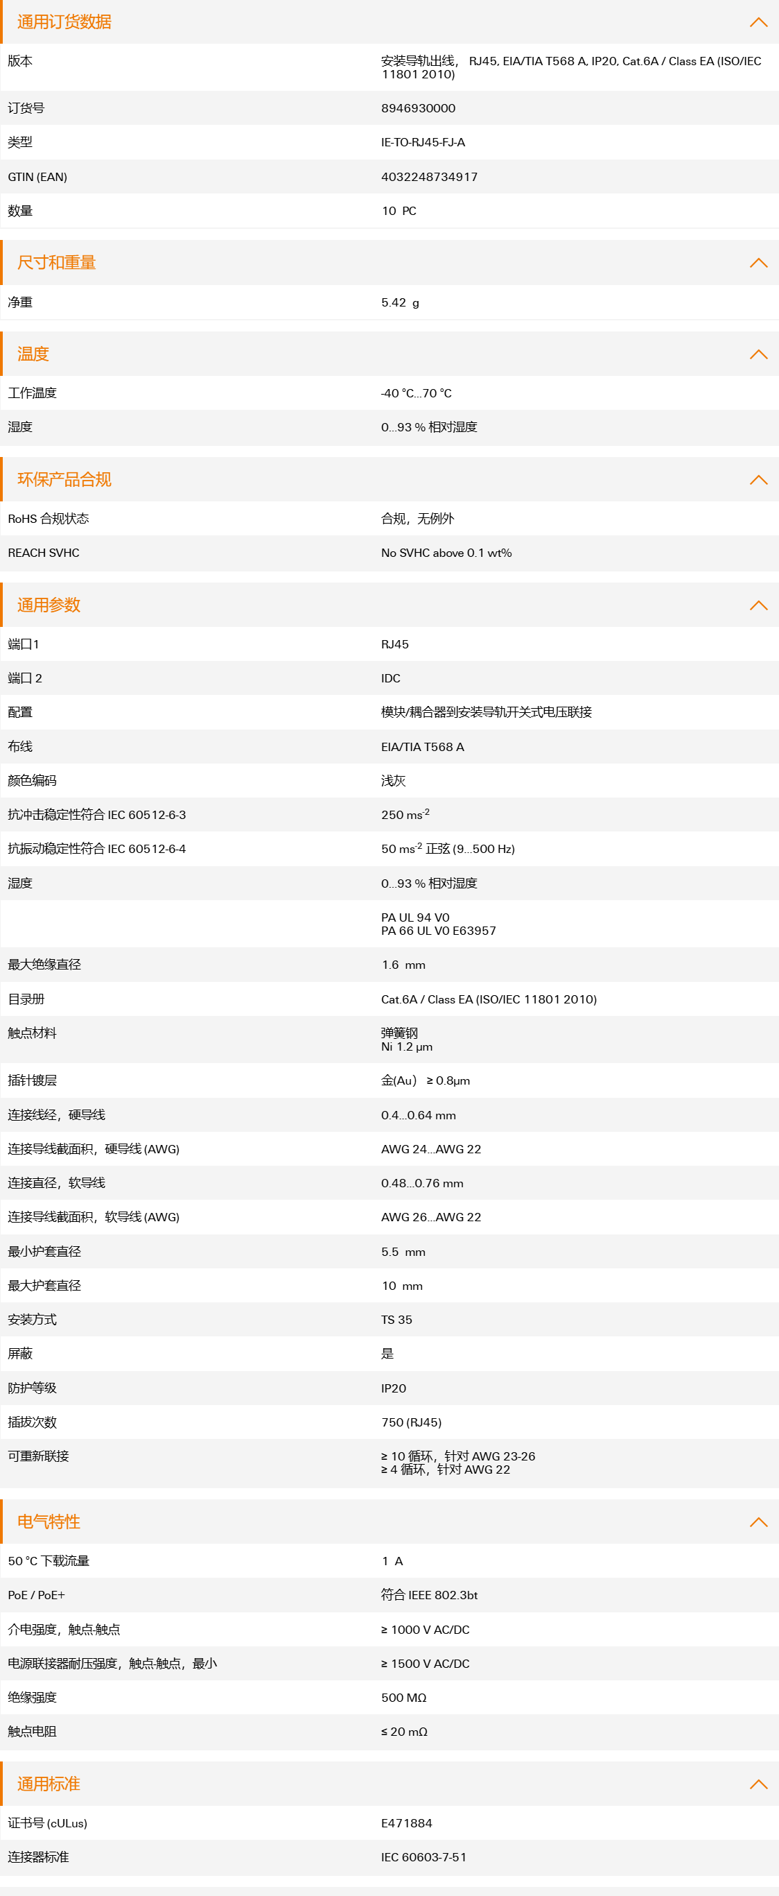Click 端口1 value RJ45
Viewport: 779px width, 1896px height.
tap(395, 644)
